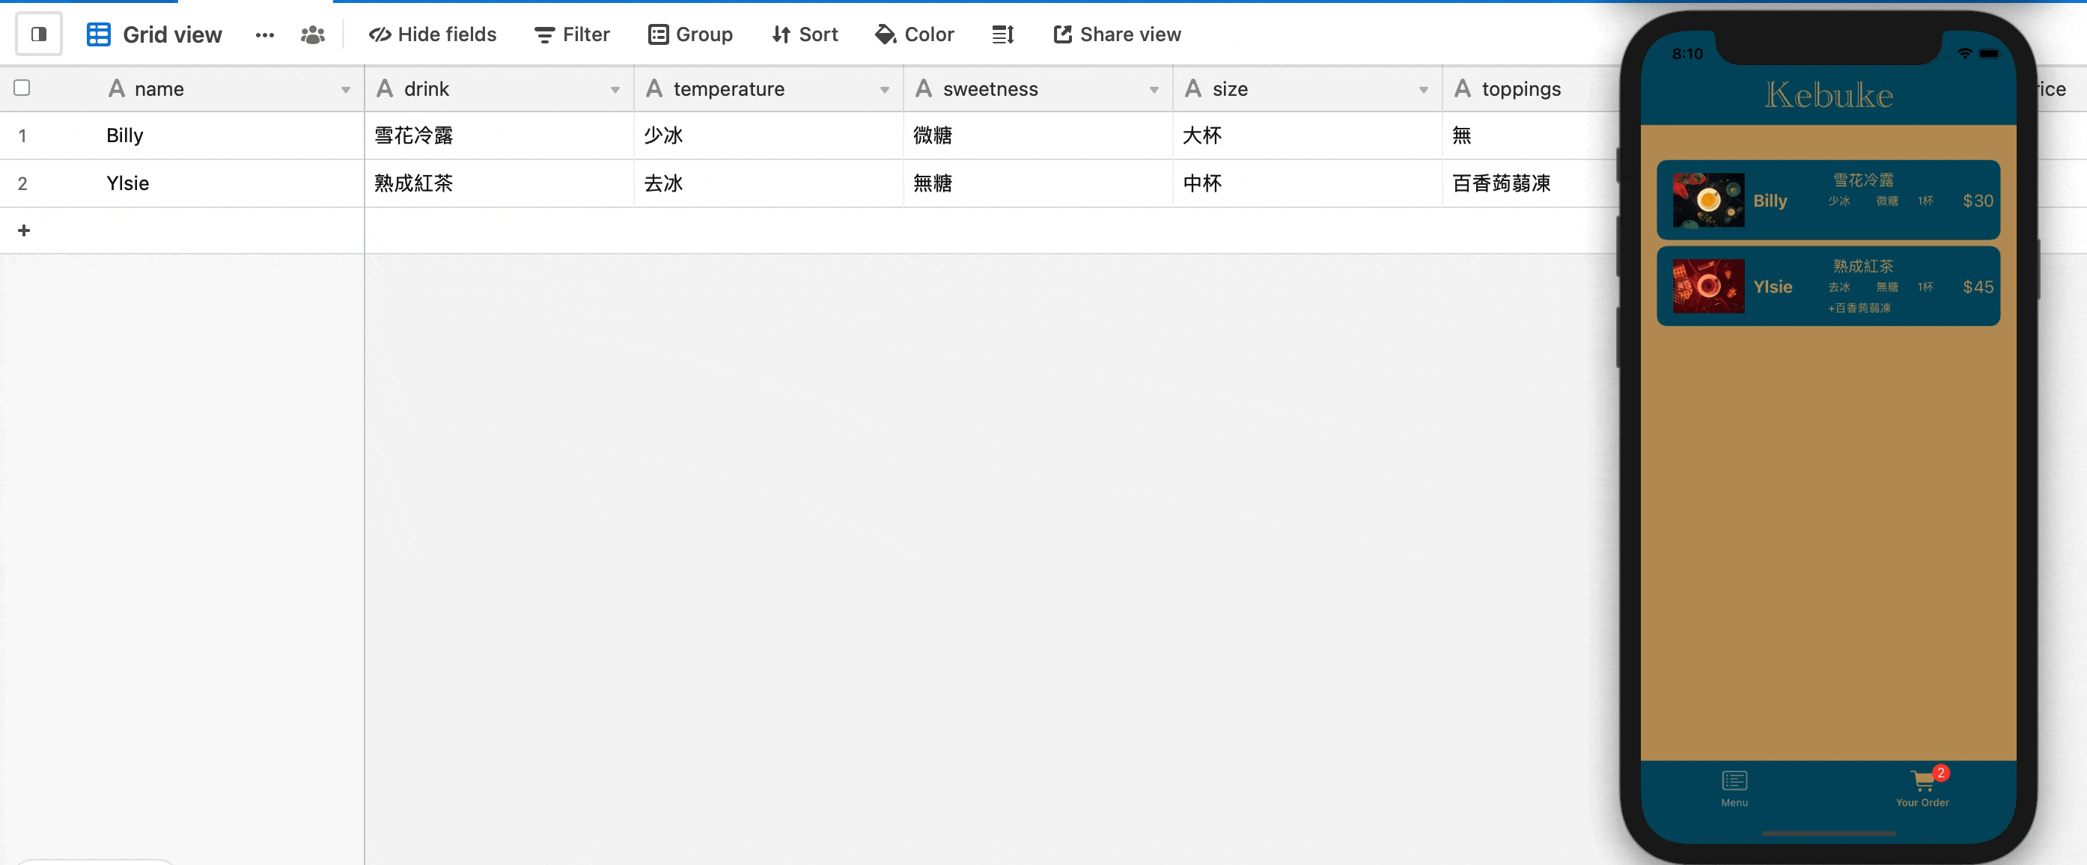Viewport: 2087px width, 865px height.
Task: Click the '...' view menu
Action: click(x=263, y=34)
